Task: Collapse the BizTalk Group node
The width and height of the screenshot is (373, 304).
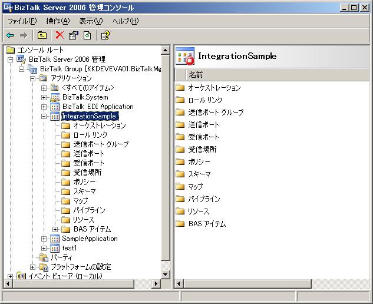Action: tap(21, 69)
